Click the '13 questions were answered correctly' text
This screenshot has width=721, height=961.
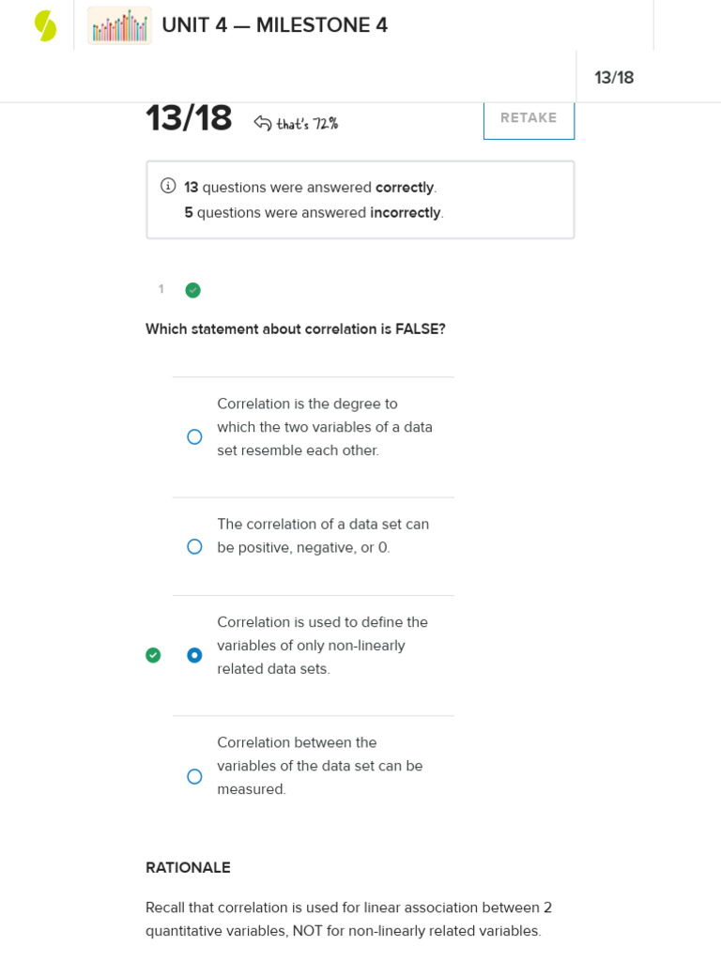pos(310,188)
